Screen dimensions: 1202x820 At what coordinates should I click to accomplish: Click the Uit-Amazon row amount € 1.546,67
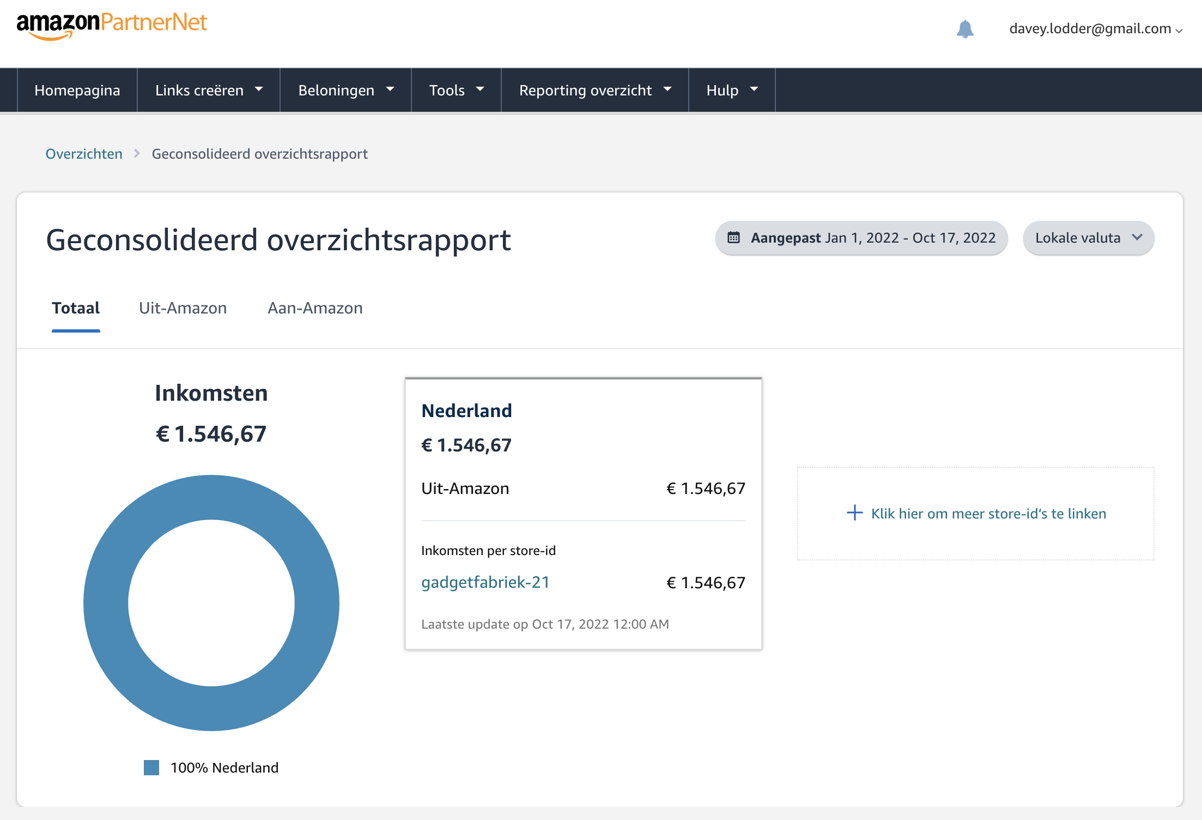[706, 489]
